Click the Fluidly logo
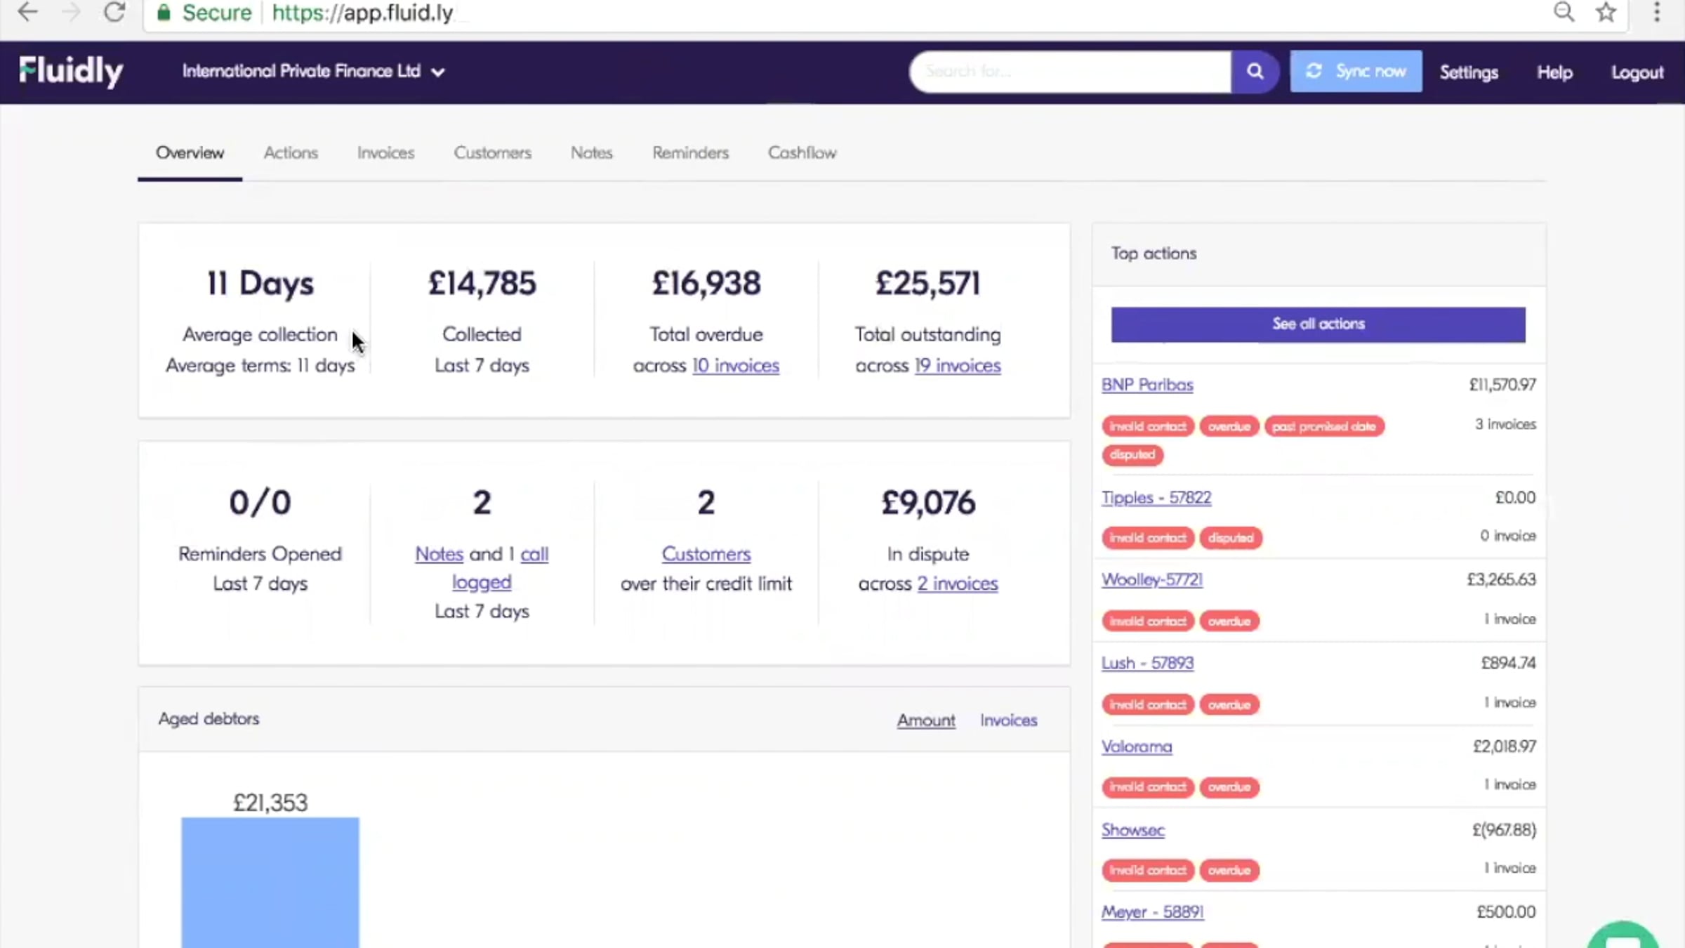This screenshot has width=1685, height=948. tap(71, 71)
